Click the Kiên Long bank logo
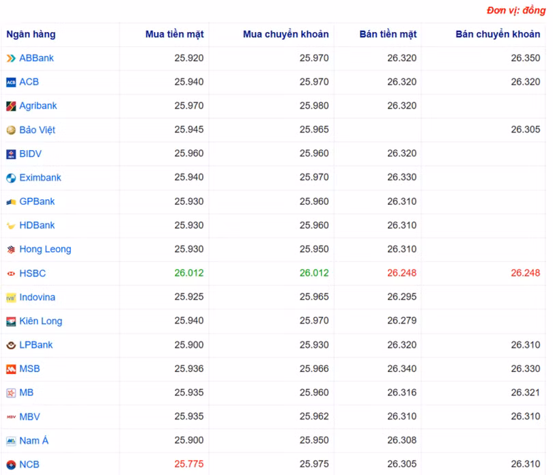Viewport: 553px width, 475px height. [x=10, y=321]
